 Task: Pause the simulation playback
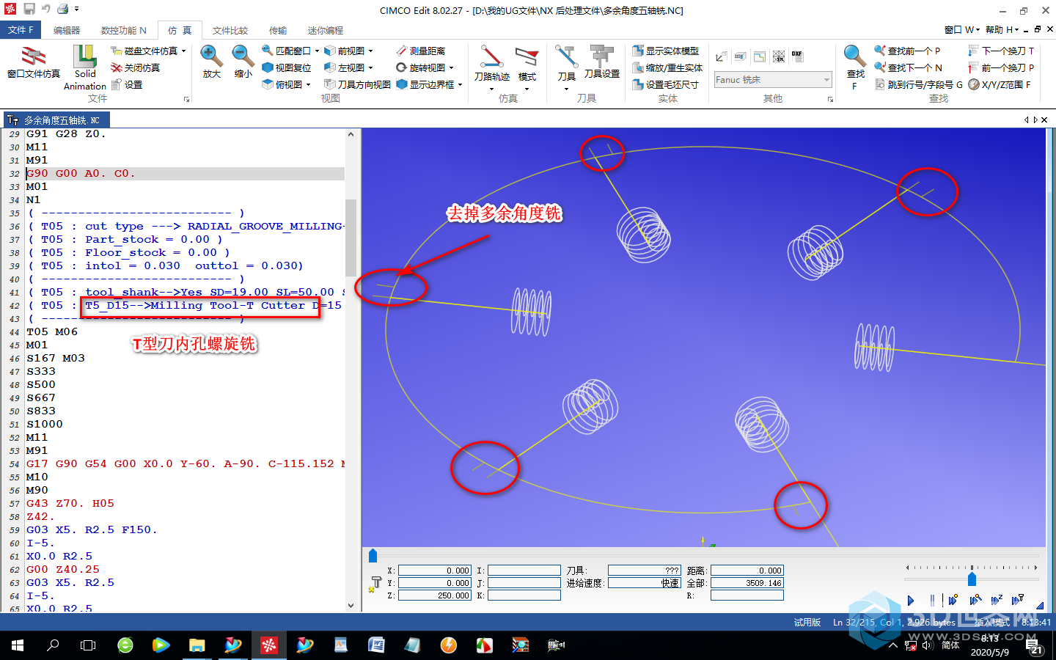point(933,601)
